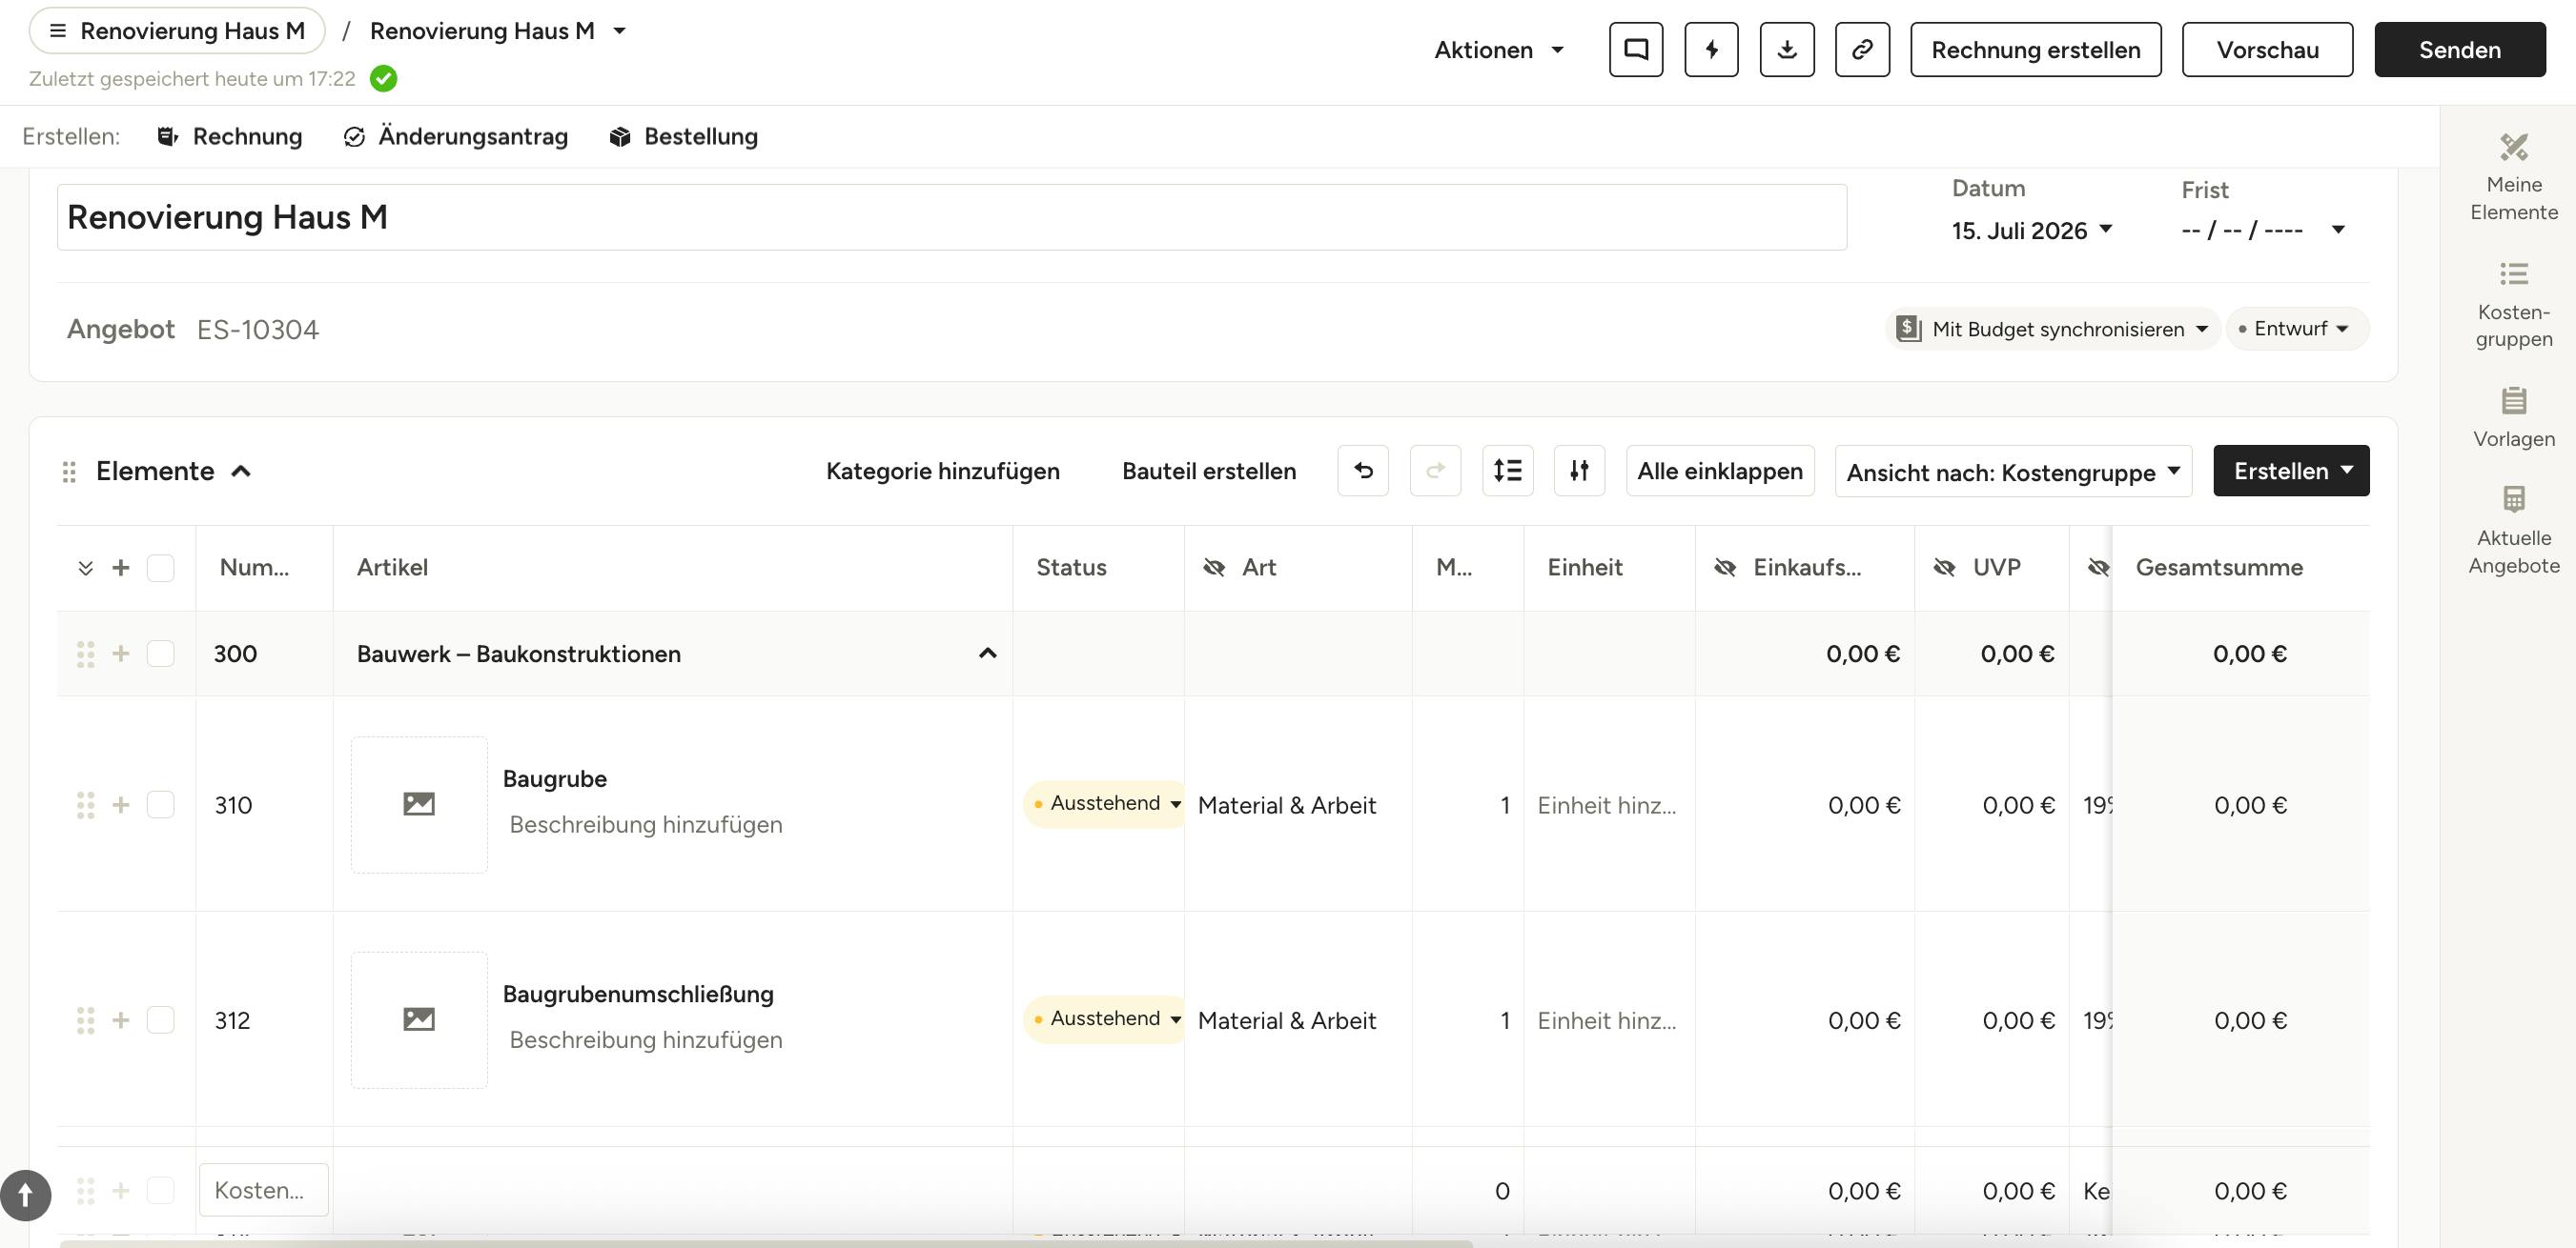Screen dimensions: 2576x1248
Task: Click the plus icon in row 312
Action: 121,1020
